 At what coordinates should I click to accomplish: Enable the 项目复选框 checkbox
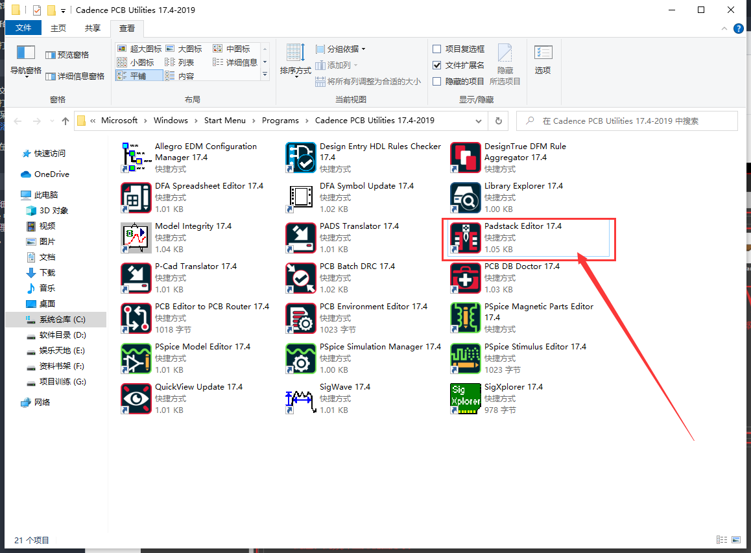(x=437, y=49)
